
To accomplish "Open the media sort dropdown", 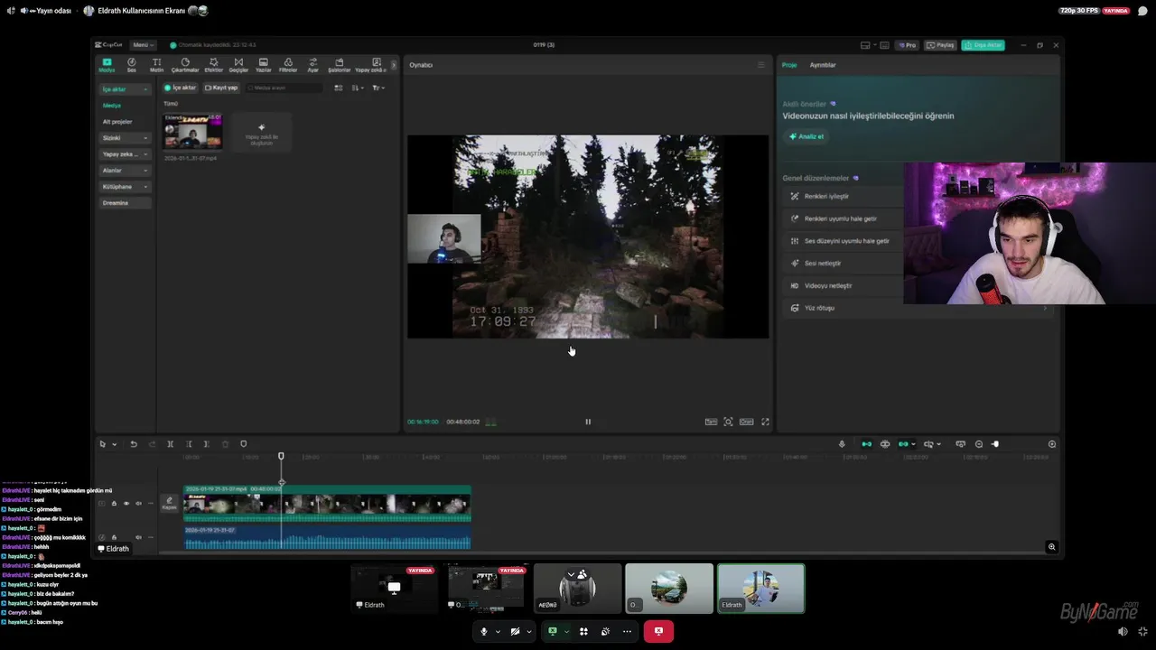I will (357, 88).
